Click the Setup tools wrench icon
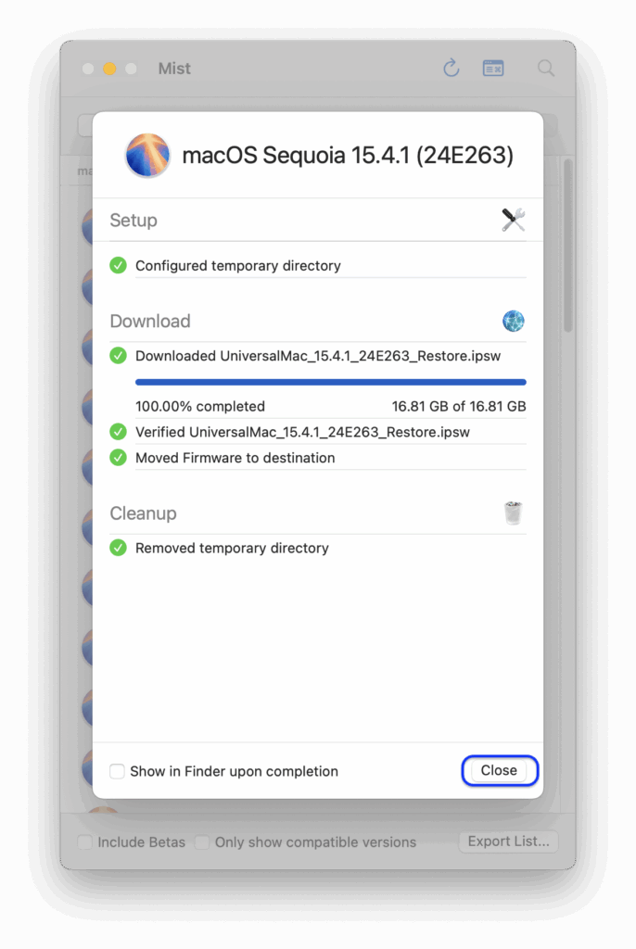The height and width of the screenshot is (949, 636). tap(513, 220)
